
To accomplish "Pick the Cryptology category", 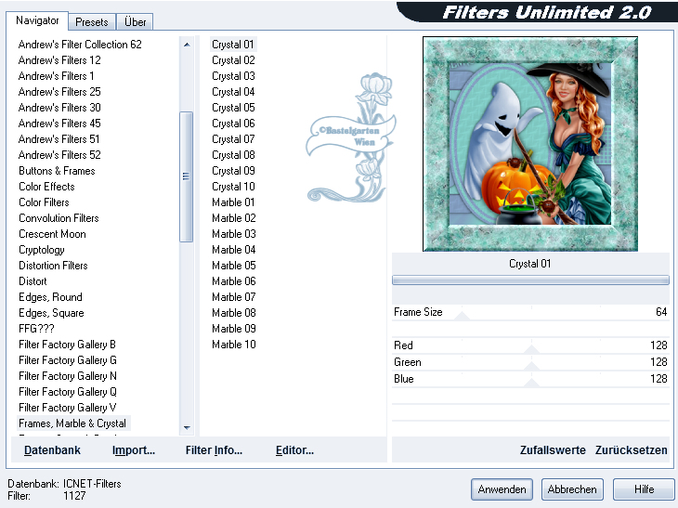I will 42,250.
